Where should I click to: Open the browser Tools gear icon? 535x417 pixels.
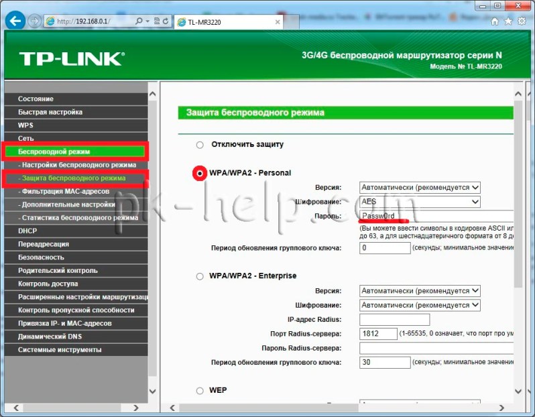[522, 21]
